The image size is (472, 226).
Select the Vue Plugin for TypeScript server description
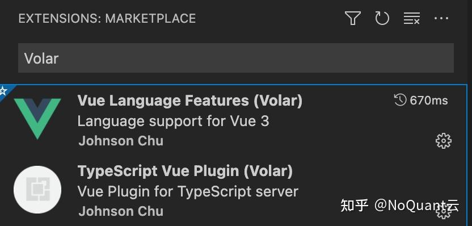(188, 192)
